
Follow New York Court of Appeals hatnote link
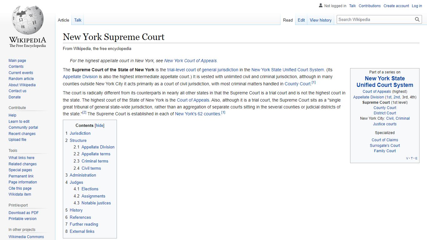190,61
